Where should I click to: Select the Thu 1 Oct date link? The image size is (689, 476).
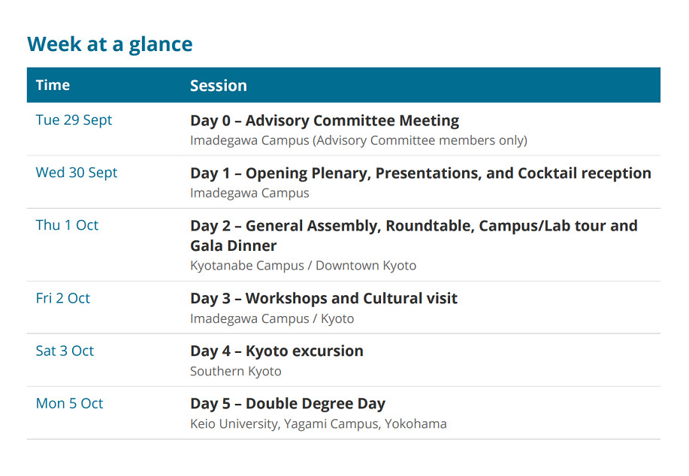pos(67,225)
